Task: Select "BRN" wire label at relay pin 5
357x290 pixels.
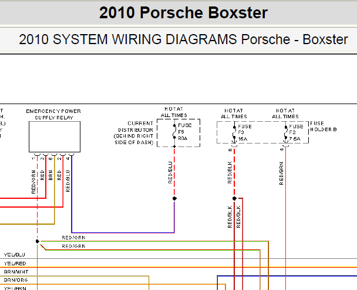Action: 50,175
